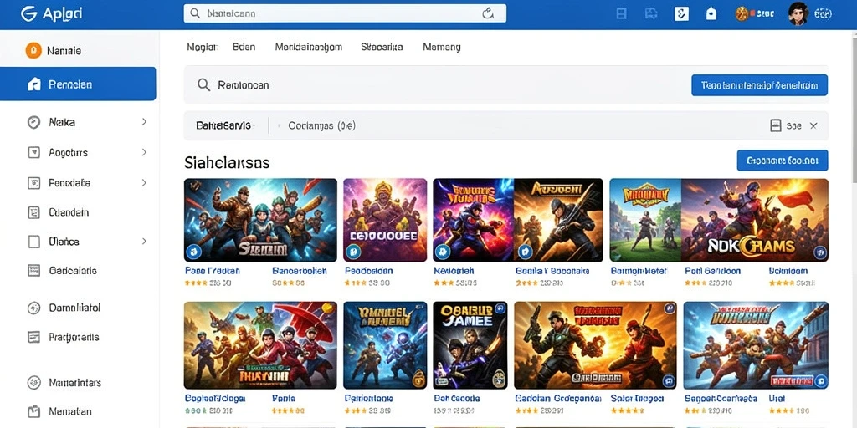857x428 pixels.
Task: Open the NDK Crams game thumbnail
Action: (754, 220)
